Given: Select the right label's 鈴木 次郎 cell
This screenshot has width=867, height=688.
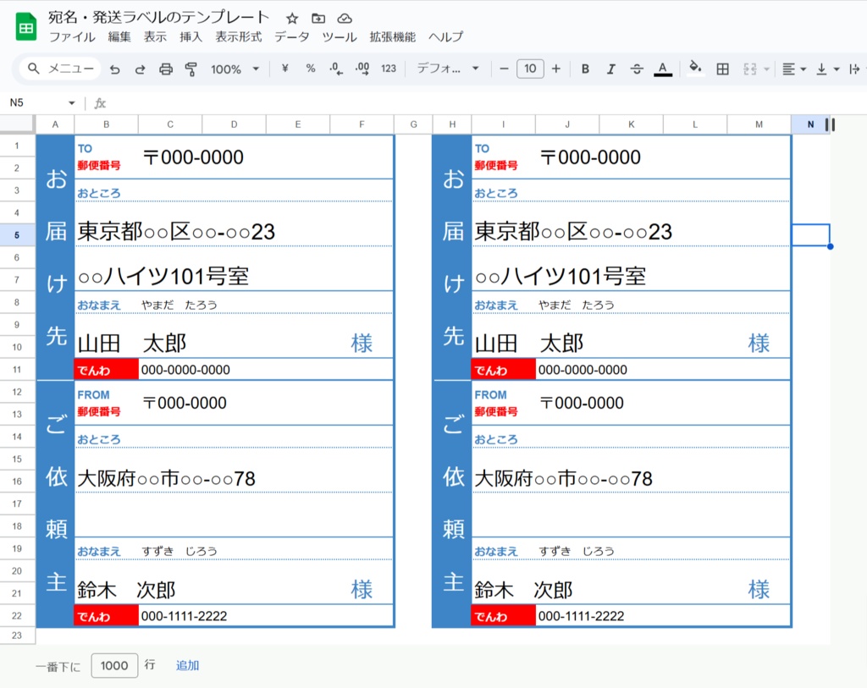Looking at the screenshot, I should (599, 582).
